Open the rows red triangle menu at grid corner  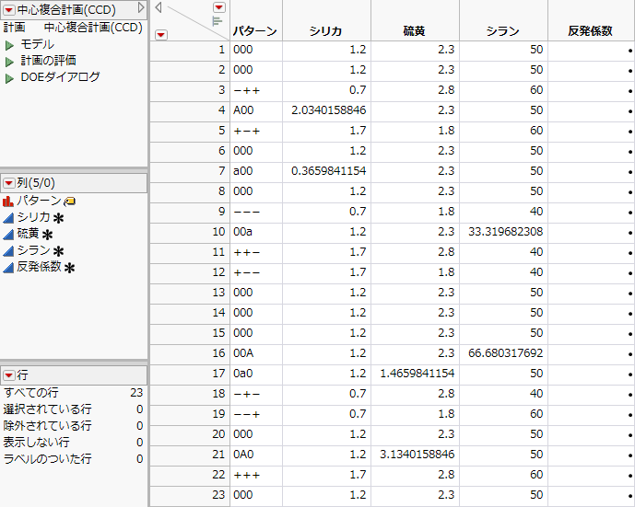click(161, 34)
